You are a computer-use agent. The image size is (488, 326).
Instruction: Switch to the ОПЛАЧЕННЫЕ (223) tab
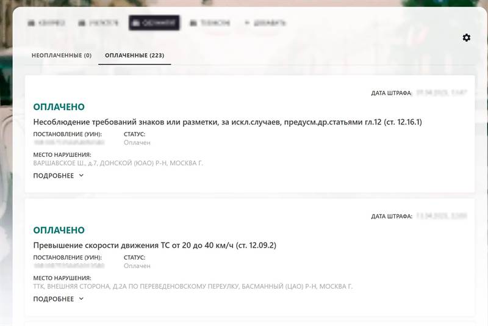pyautogui.click(x=134, y=56)
